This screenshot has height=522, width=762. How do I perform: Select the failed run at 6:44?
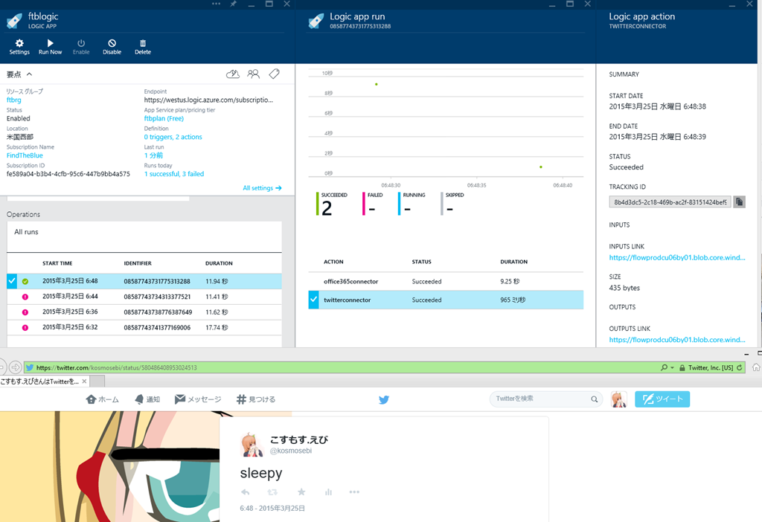click(144, 297)
